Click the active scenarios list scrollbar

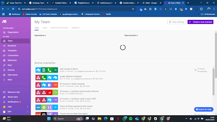click(x=213, y=82)
